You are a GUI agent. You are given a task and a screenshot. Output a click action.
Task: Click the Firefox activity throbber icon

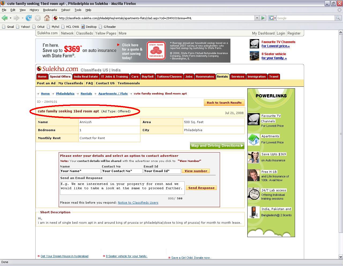(339, 10)
